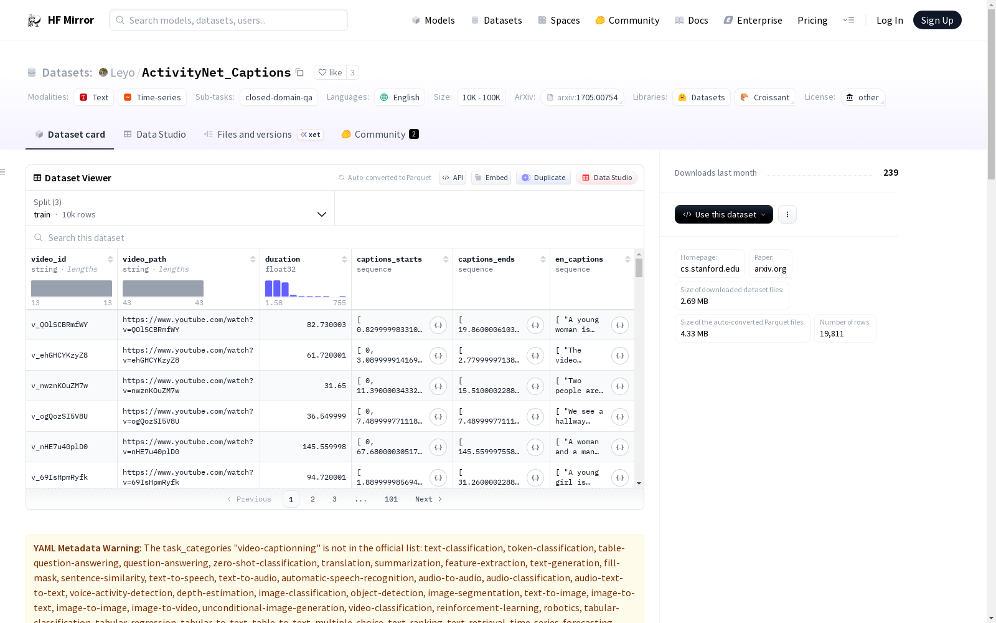Expand captions_ends cell for v_QOlSCBRmfWY
This screenshot has width=996, height=623.
coord(535,325)
